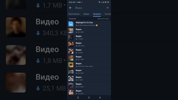Open thumbnail of the 25,1 MB video
178x100 pixels.
pos(71,58)
